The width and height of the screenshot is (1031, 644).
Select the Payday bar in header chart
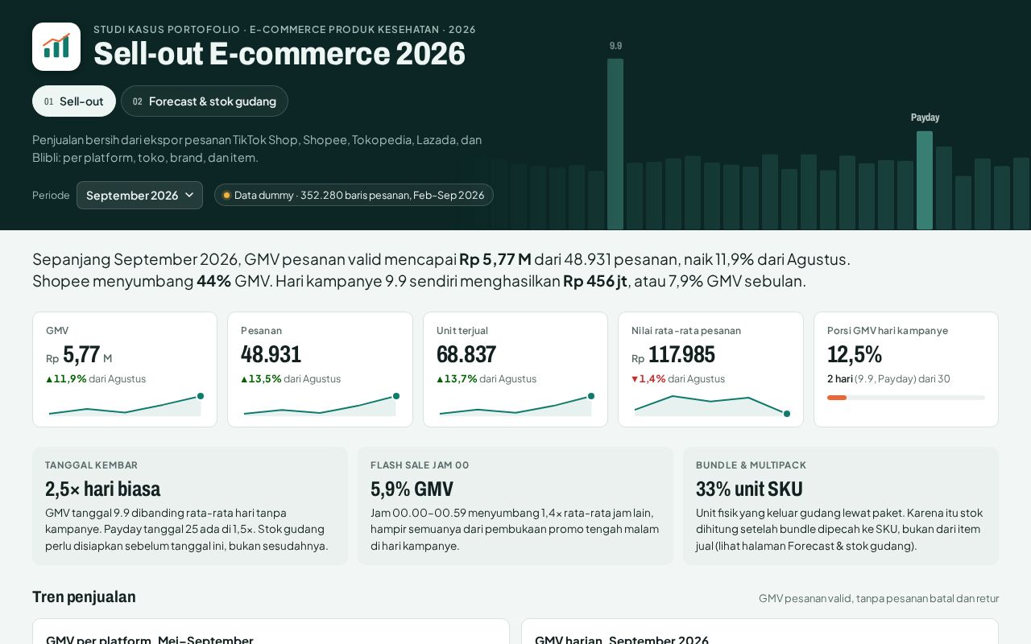pos(925,180)
